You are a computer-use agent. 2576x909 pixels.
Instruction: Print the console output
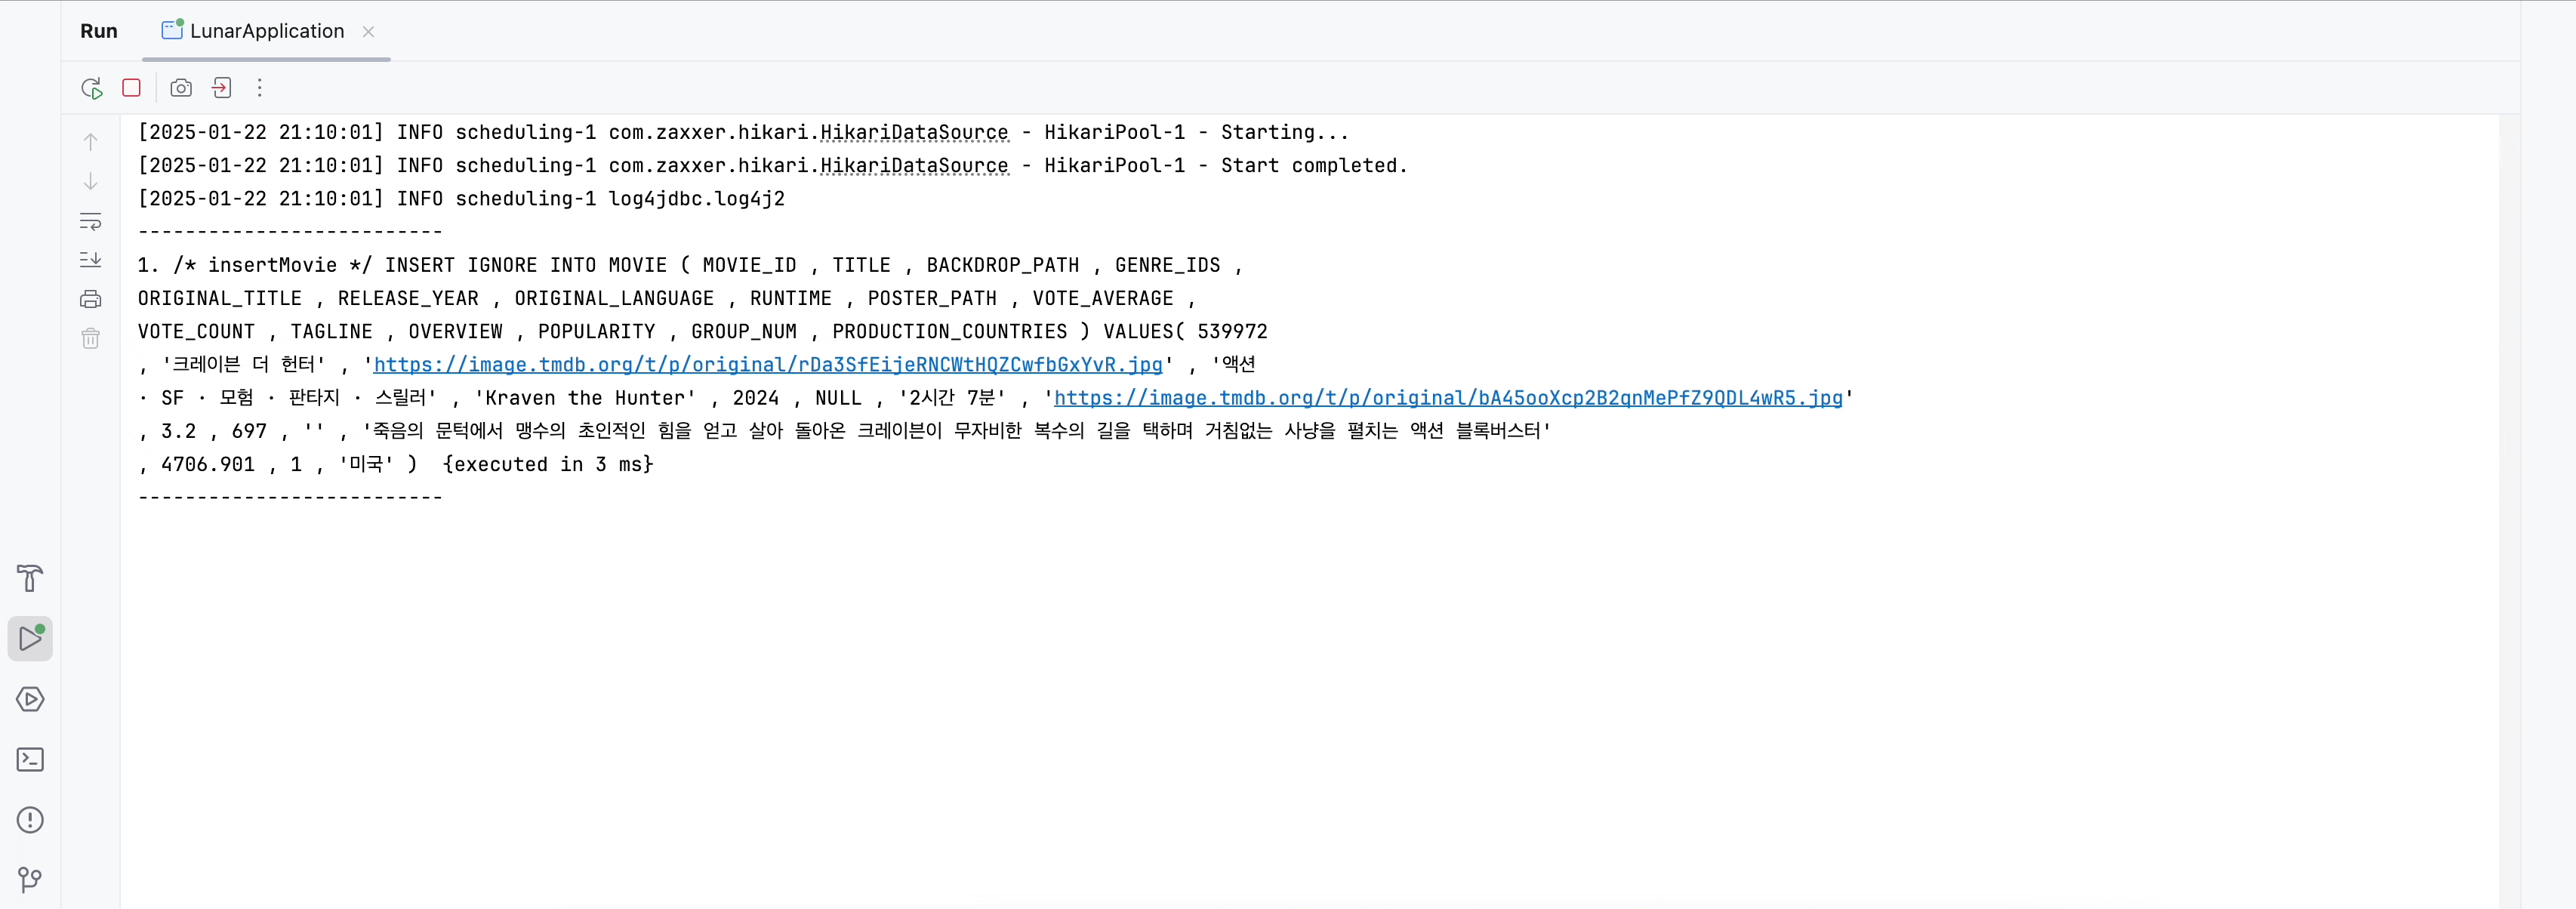(x=90, y=299)
